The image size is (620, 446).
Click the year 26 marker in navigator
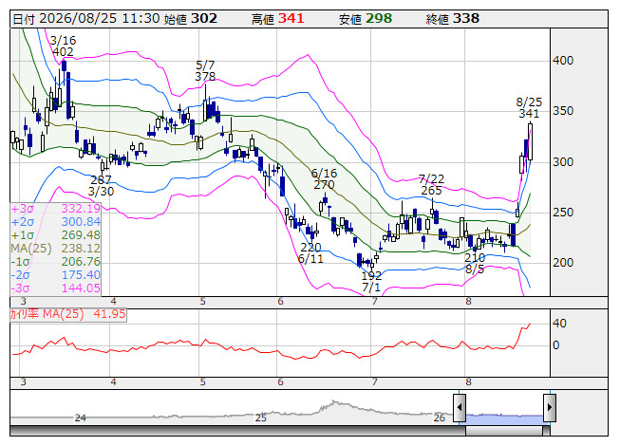(440, 418)
